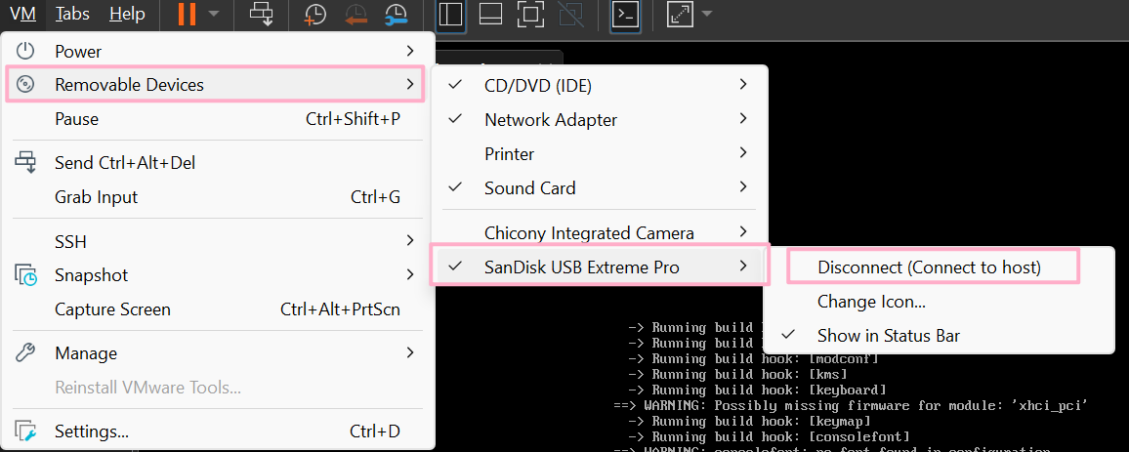This screenshot has width=1129, height=452.
Task: Select Change Icon... menu entry
Action: coord(871,302)
